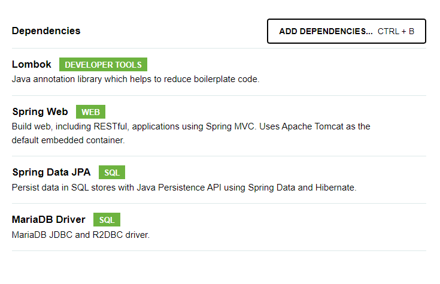Click the WEB green tag
Viewport: 440px width, 284px height.
click(90, 112)
